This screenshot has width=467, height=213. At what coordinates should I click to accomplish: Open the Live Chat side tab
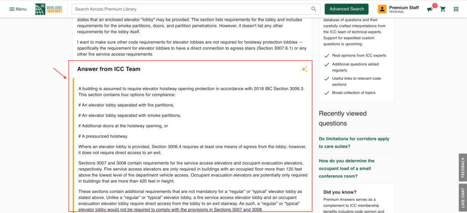pyautogui.click(x=463, y=197)
